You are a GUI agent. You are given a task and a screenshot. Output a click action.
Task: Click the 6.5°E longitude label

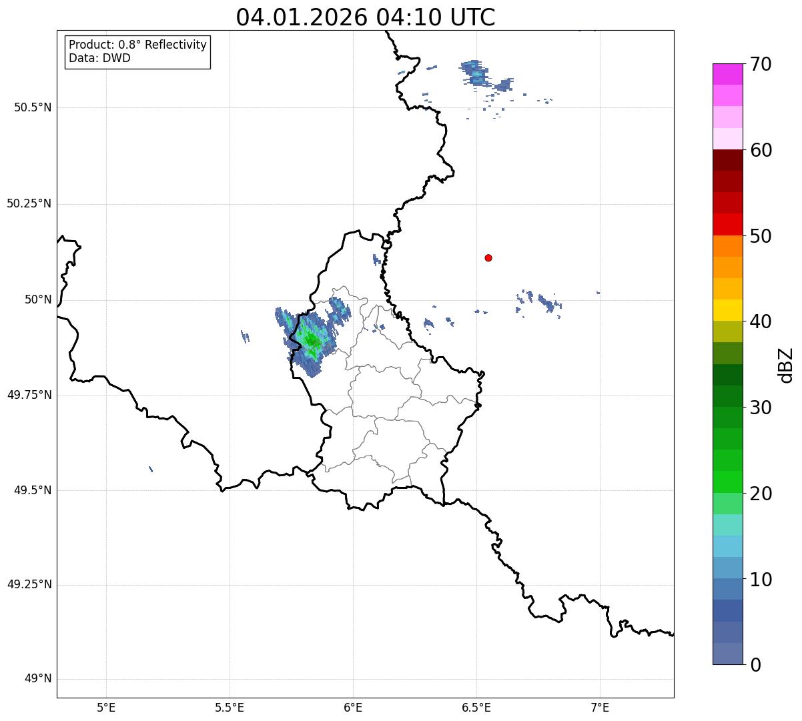point(476,708)
